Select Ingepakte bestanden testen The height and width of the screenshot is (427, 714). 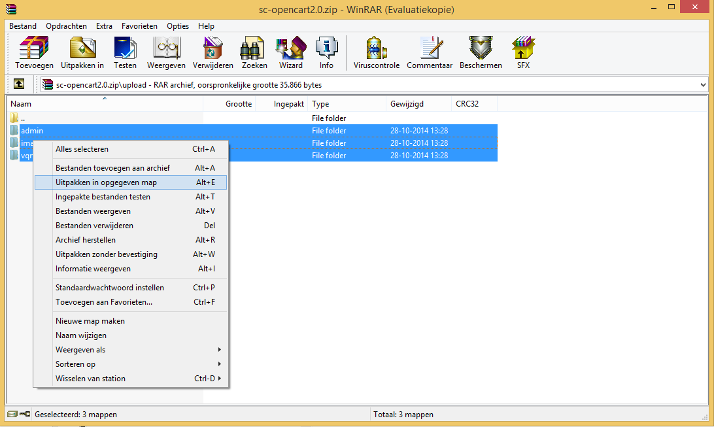[131, 197]
